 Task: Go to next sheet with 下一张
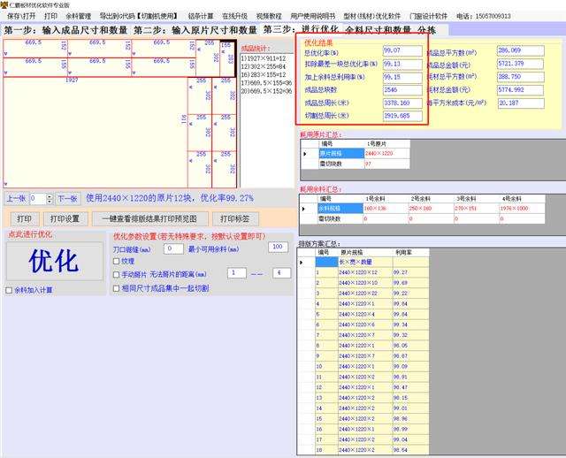67,199
